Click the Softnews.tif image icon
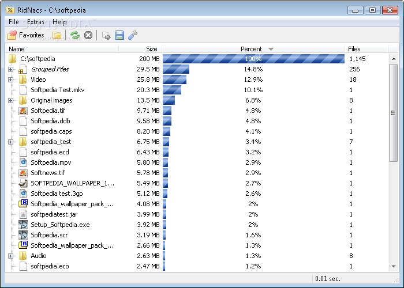This screenshot has width=404, height=288. click(23, 173)
